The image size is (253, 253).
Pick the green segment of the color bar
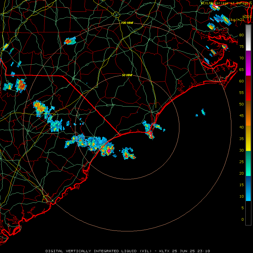(x=248, y=163)
